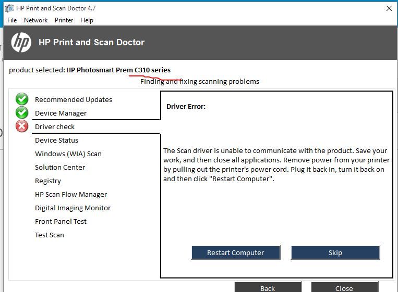Open the Network menu

tap(36, 20)
